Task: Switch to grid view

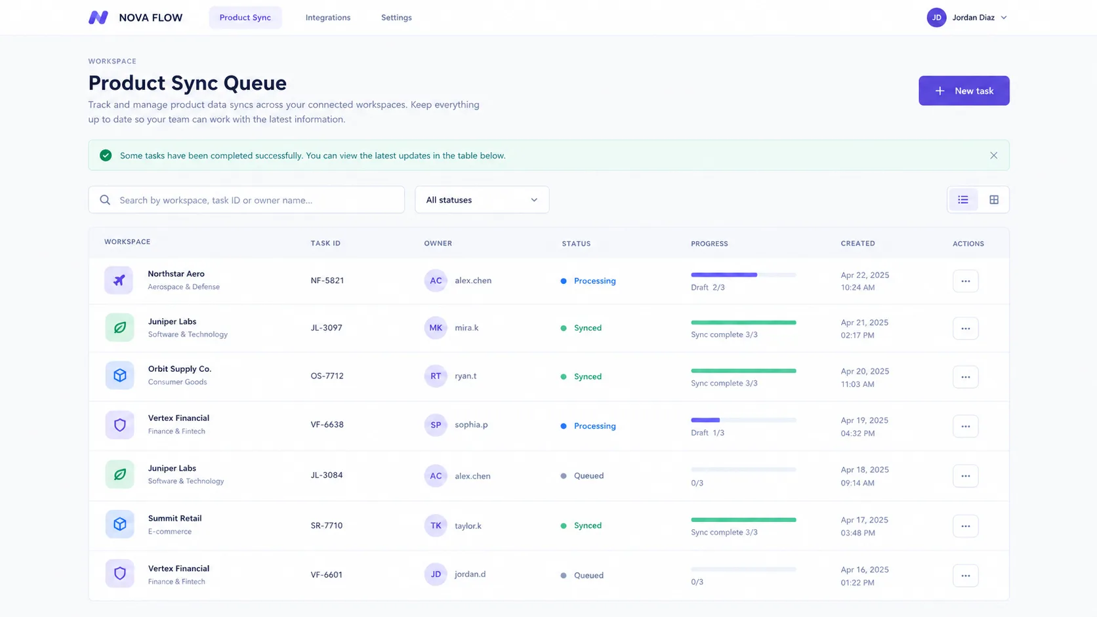Action: pos(994,200)
